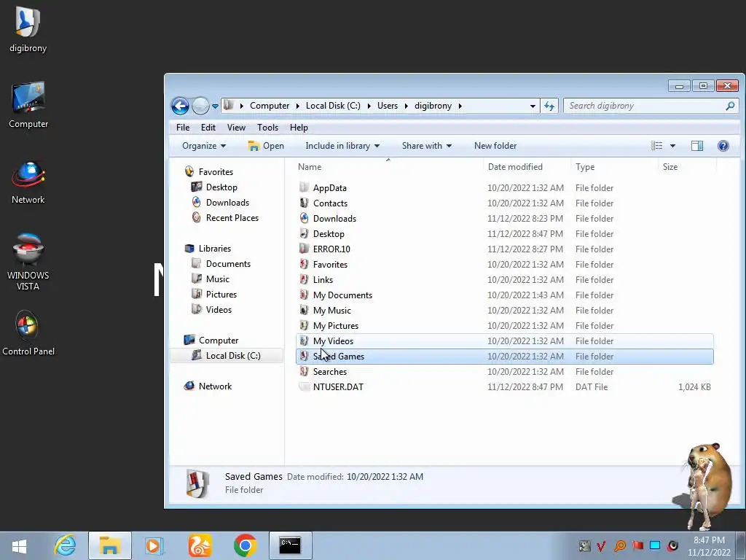This screenshot has height=560, width=746.
Task: Select the Computer breadcrumb segment
Action: (x=270, y=106)
